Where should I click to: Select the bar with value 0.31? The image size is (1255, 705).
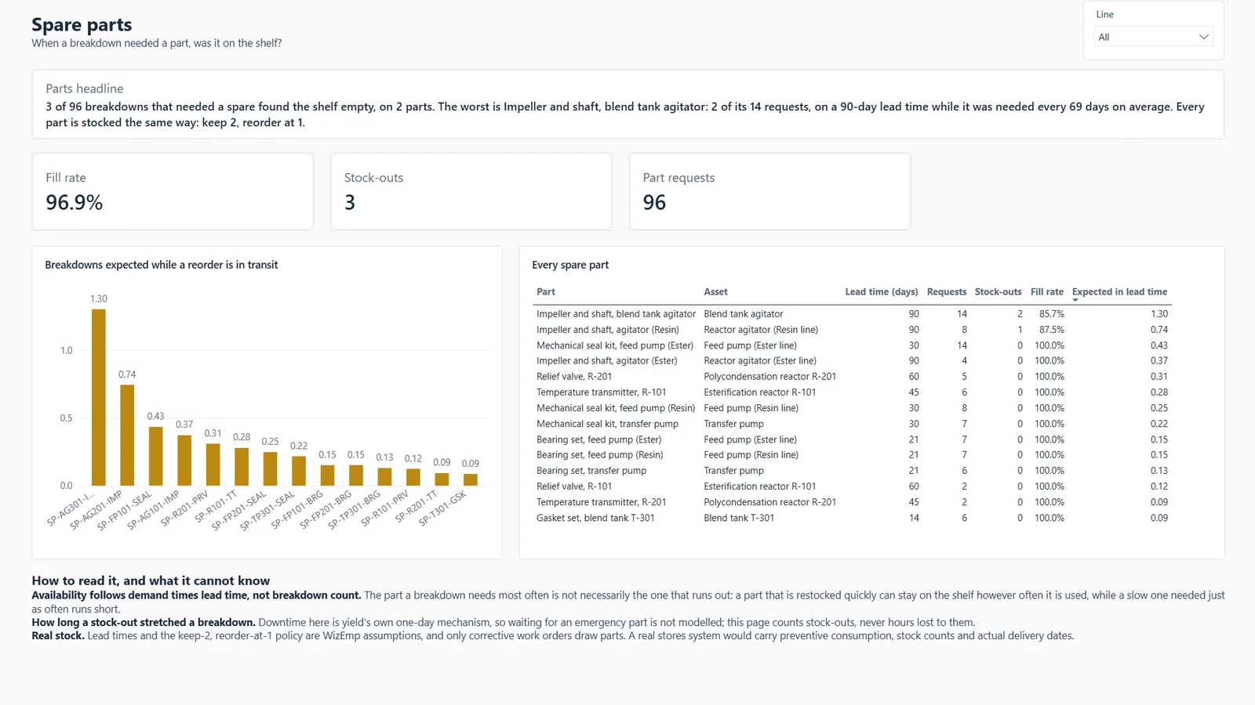[213, 465]
